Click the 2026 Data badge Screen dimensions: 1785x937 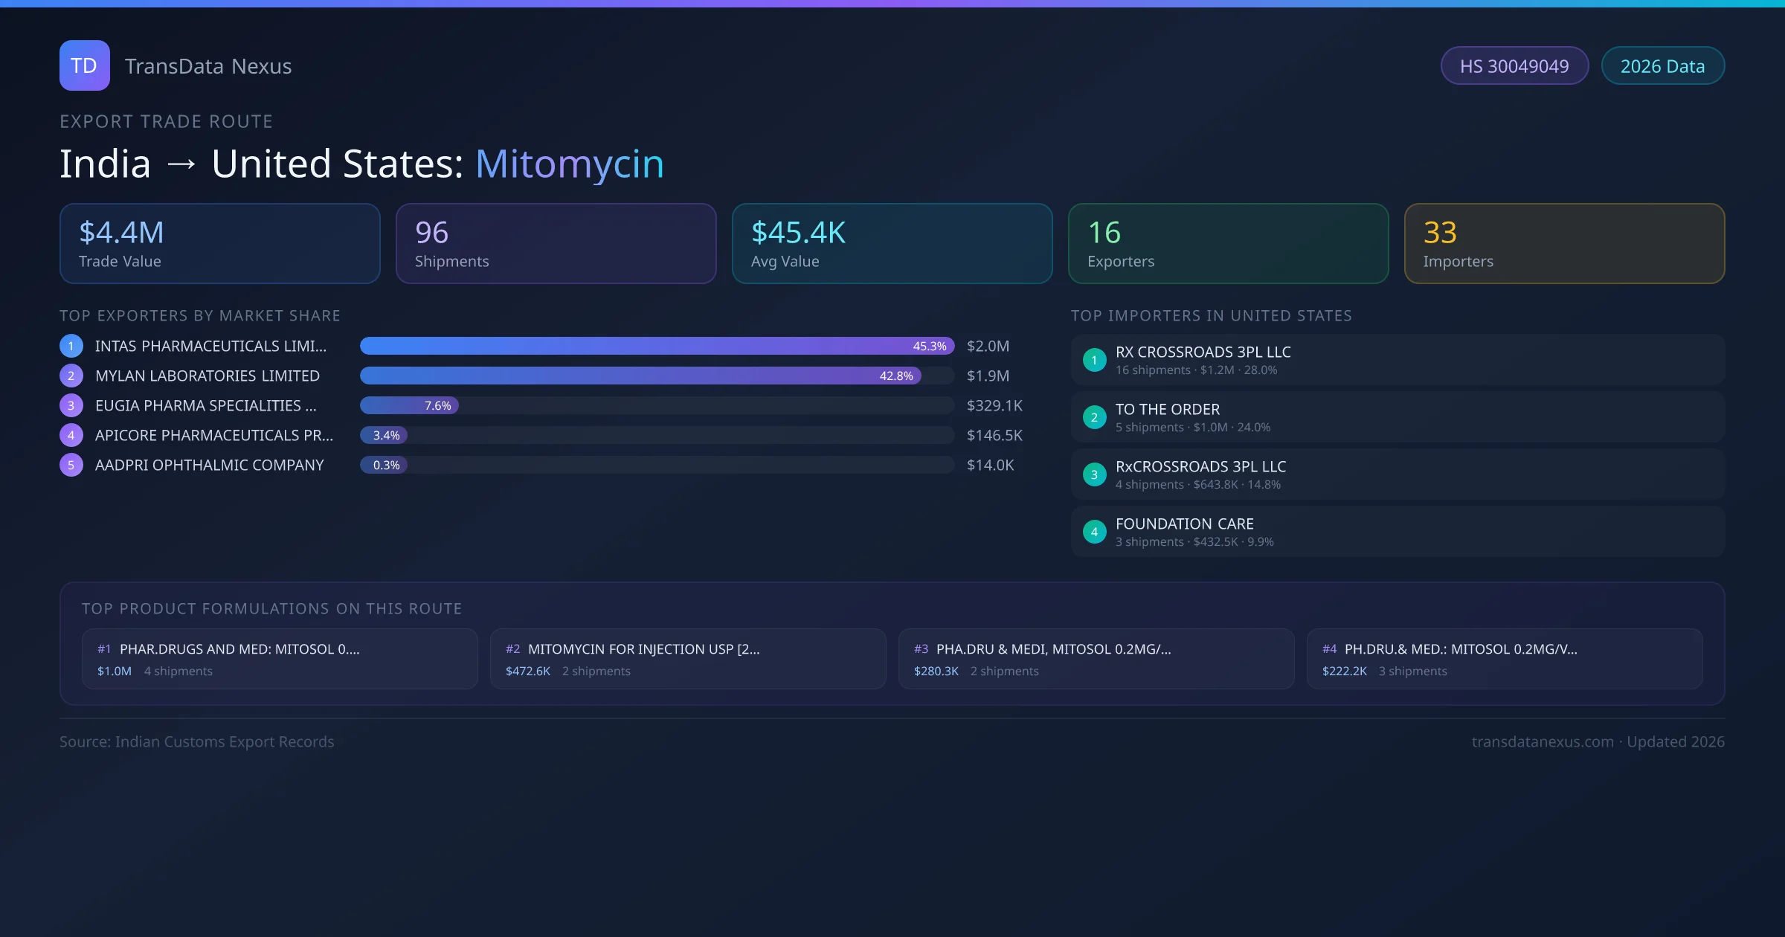pos(1662,65)
